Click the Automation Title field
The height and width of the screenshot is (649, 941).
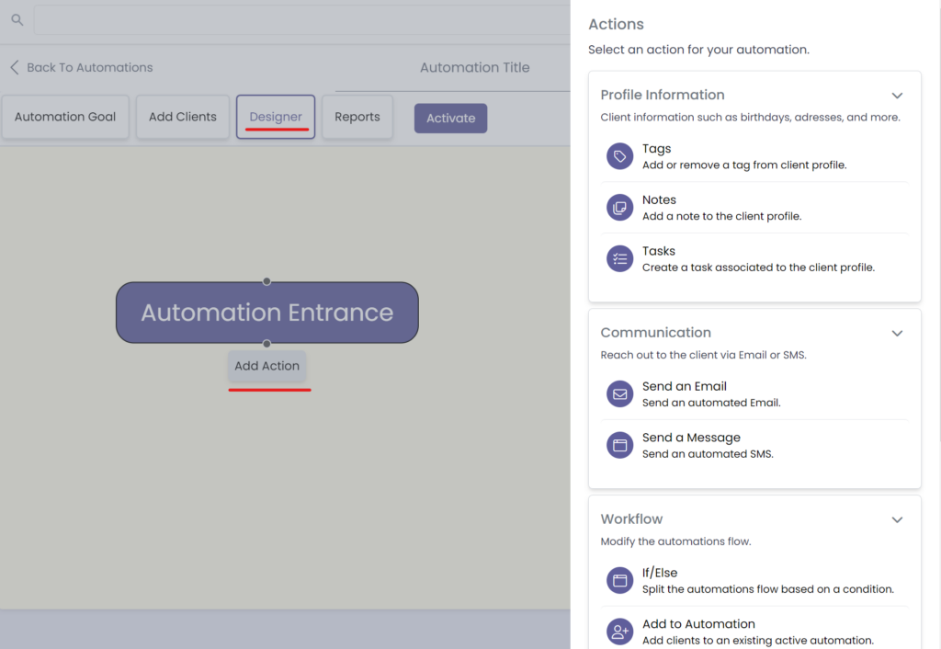point(474,67)
